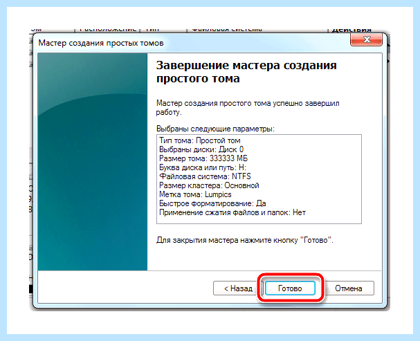Click the Готово button
This screenshot has width=420, height=341.
coord(290,288)
